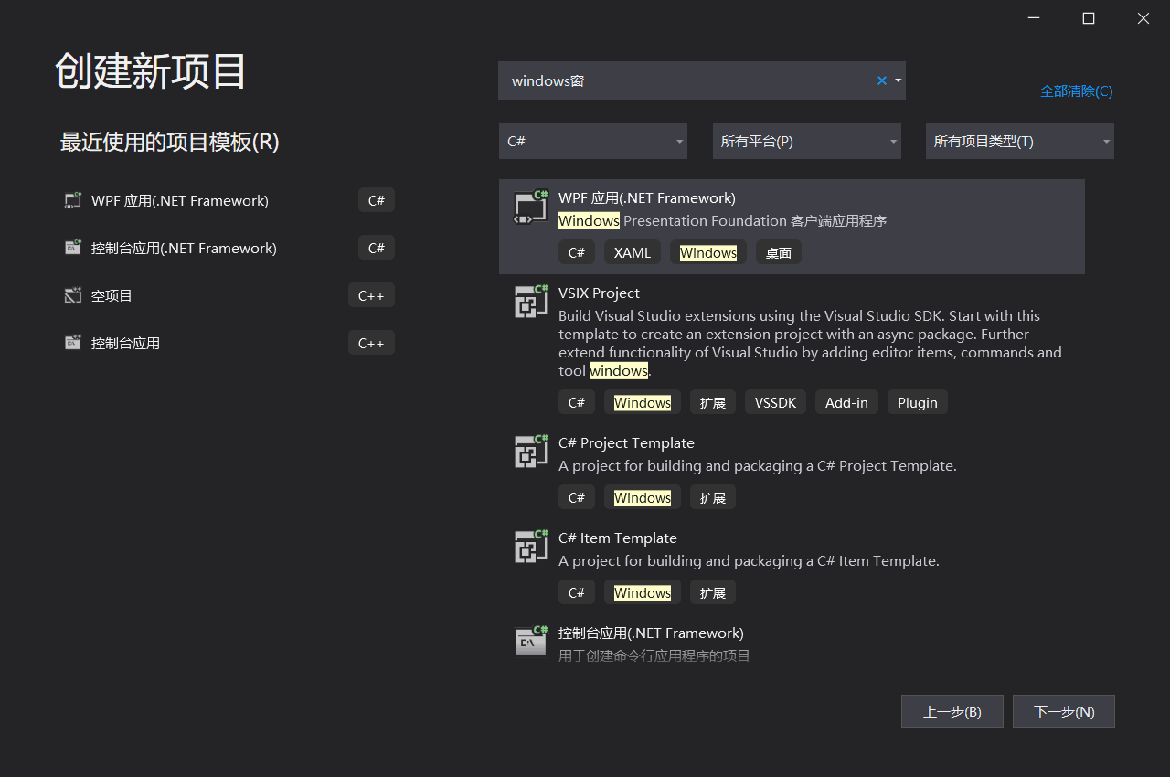Clear the search box with X icon
1170x777 pixels.
[x=882, y=80]
